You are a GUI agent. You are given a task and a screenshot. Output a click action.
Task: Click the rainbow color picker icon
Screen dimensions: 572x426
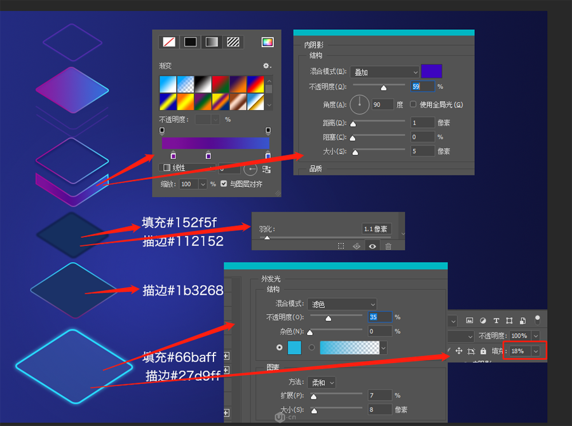(268, 42)
